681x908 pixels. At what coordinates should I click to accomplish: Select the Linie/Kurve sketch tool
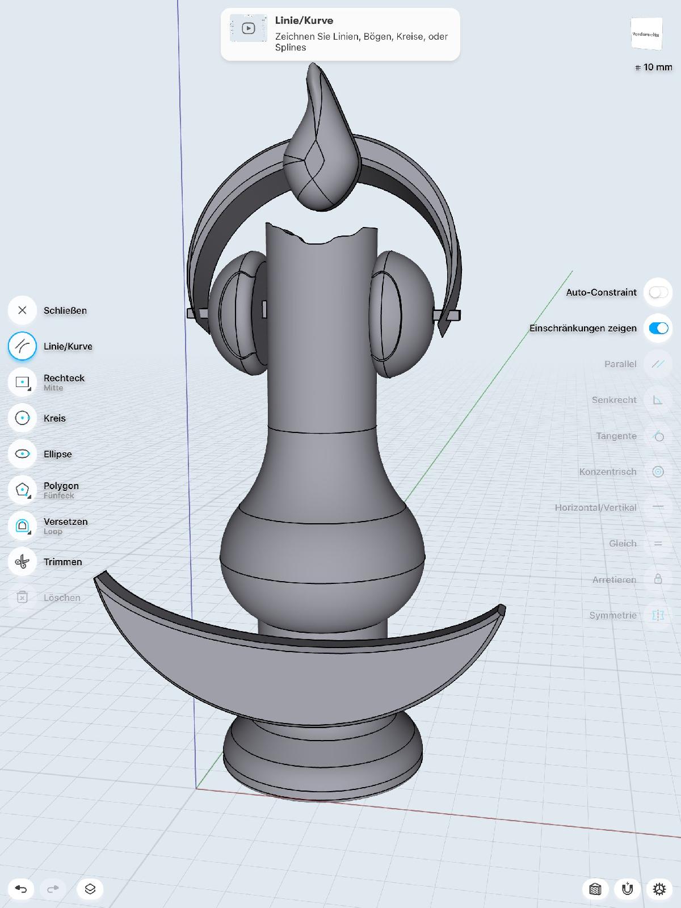tap(22, 346)
